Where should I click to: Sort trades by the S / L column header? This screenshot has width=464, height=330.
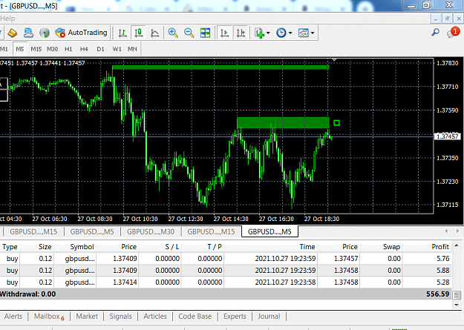click(x=160, y=247)
